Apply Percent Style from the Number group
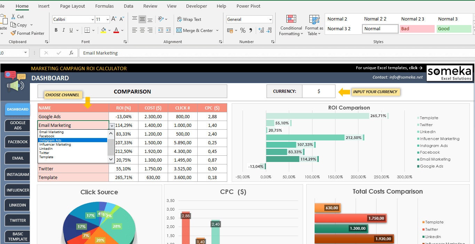The image size is (475, 244). [243, 31]
